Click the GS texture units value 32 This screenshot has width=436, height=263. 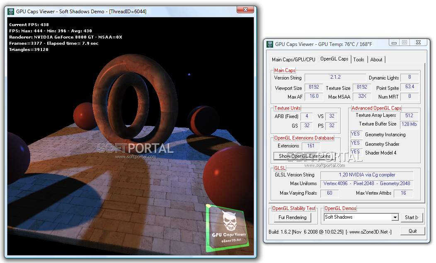pyautogui.click(x=307, y=125)
